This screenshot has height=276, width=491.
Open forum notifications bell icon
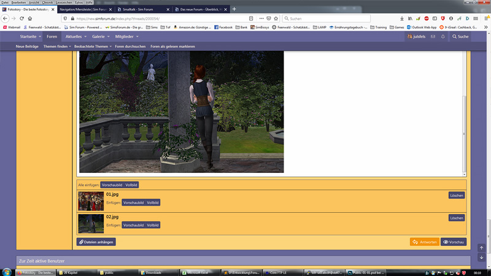(x=443, y=37)
